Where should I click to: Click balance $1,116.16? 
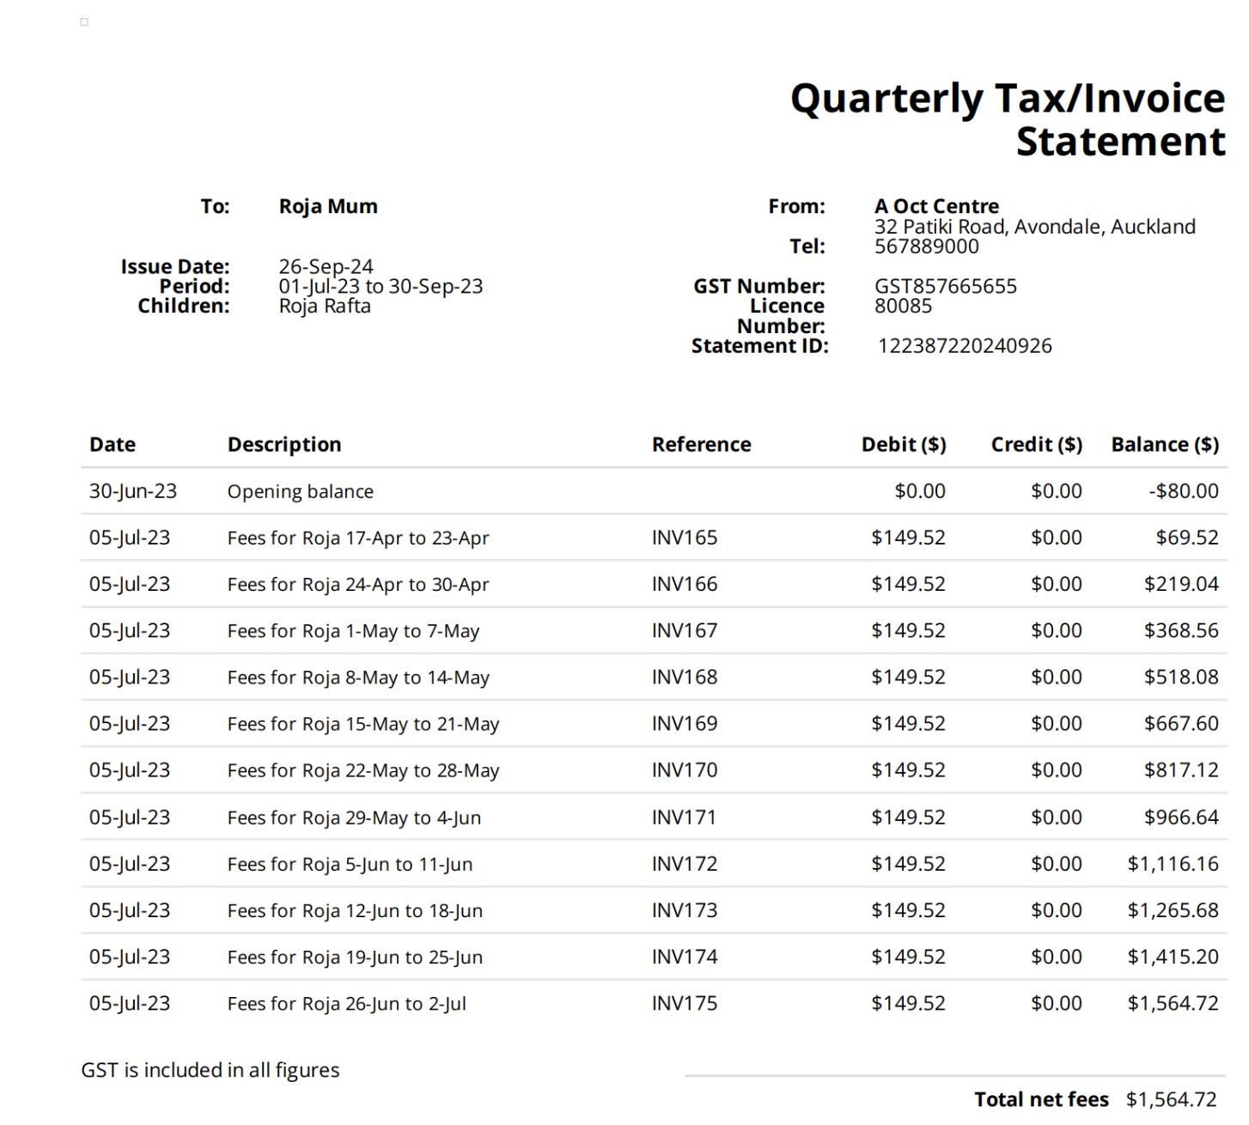1173,863
